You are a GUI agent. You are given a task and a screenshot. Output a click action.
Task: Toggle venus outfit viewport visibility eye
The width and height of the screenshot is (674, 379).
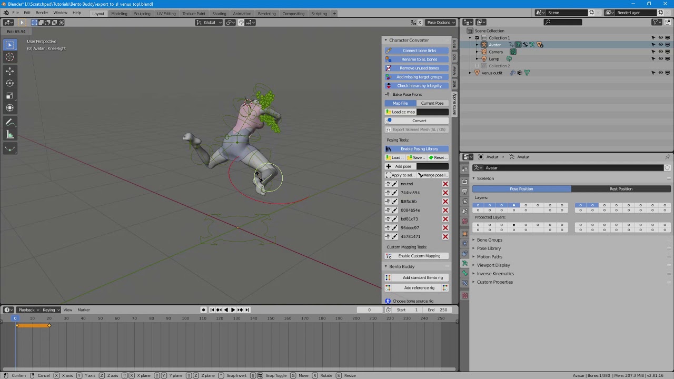click(x=661, y=73)
